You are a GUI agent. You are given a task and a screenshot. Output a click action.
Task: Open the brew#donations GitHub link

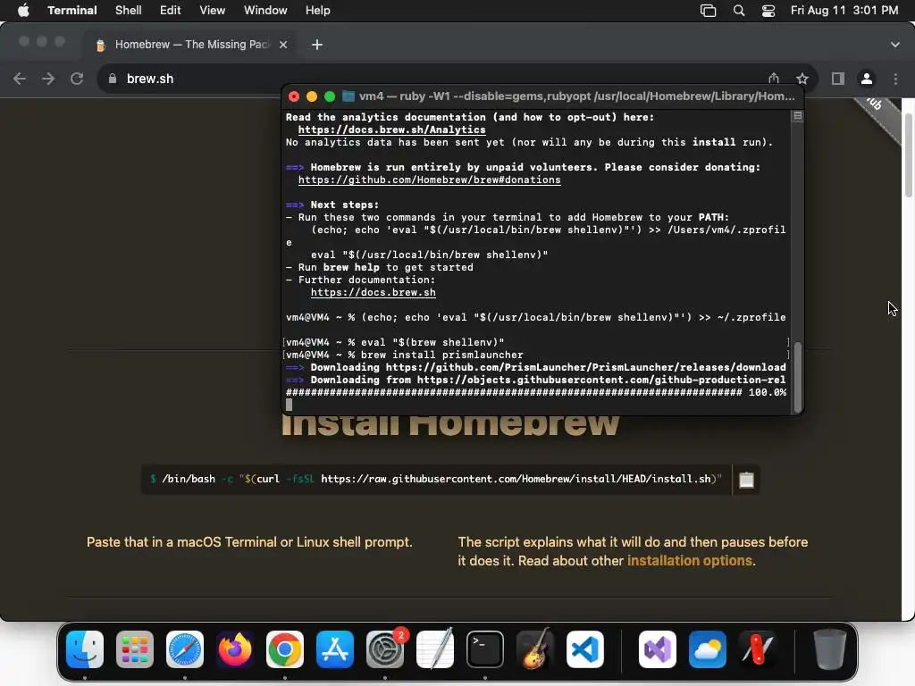click(430, 180)
